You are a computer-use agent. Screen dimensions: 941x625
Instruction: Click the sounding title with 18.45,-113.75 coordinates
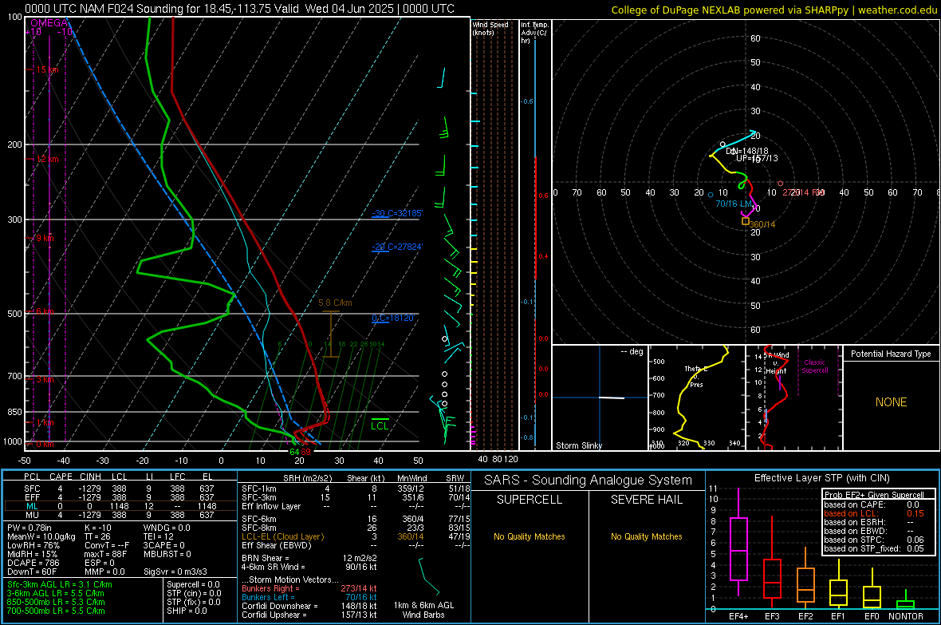239,9
